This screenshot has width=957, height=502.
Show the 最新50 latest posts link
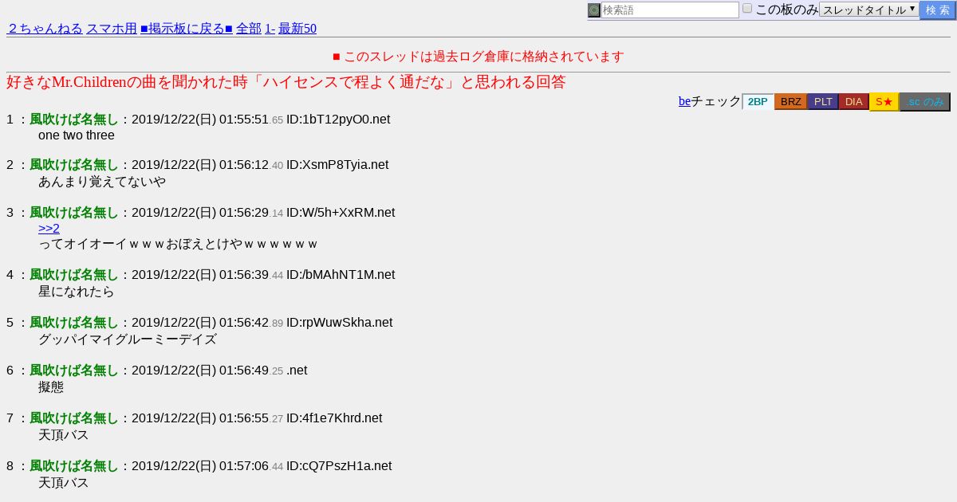pyautogui.click(x=297, y=29)
